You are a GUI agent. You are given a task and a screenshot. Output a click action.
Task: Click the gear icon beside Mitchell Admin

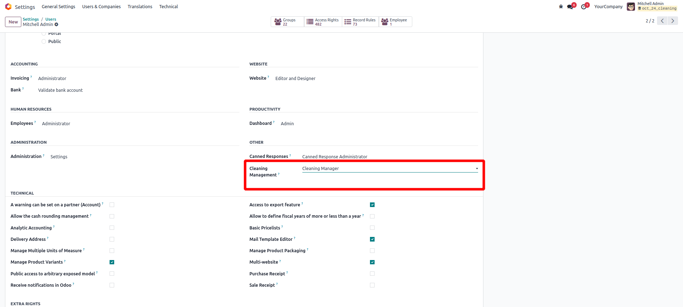(x=57, y=25)
